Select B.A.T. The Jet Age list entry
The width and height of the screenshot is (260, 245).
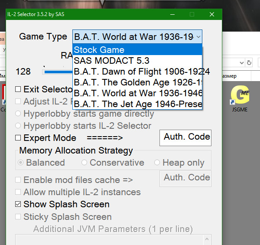pos(137,104)
